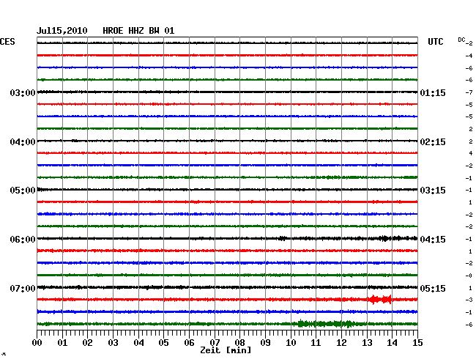Select the 03:00 time label
The height and width of the screenshot is (362, 476).
pyautogui.click(x=23, y=92)
